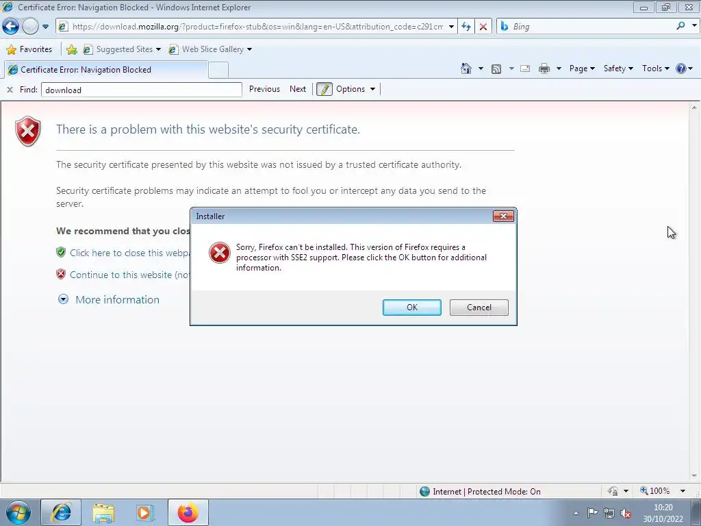Click Continue to this website link
This screenshot has width=701, height=526.
[129, 275]
